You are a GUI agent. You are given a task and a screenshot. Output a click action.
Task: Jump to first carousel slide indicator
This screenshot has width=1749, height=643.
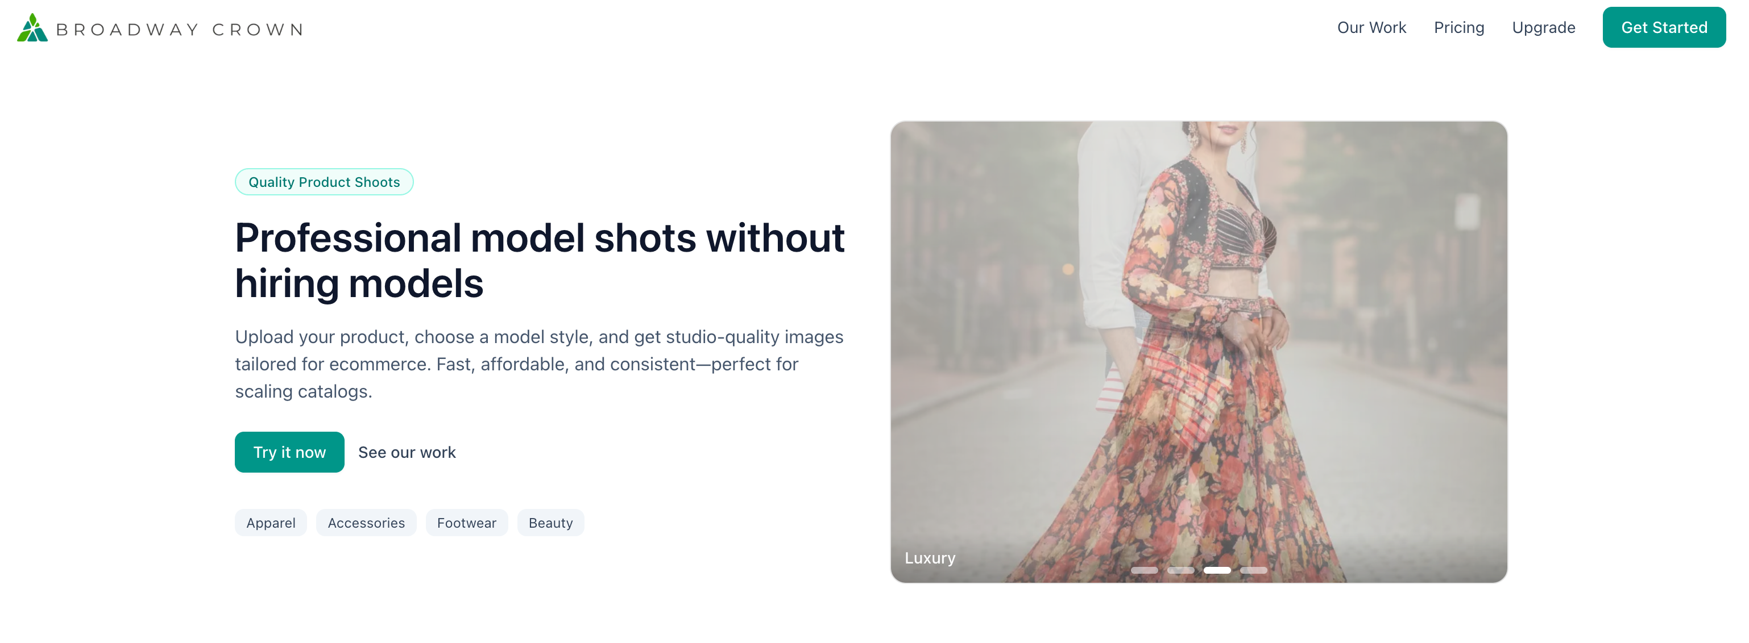coord(1144,570)
